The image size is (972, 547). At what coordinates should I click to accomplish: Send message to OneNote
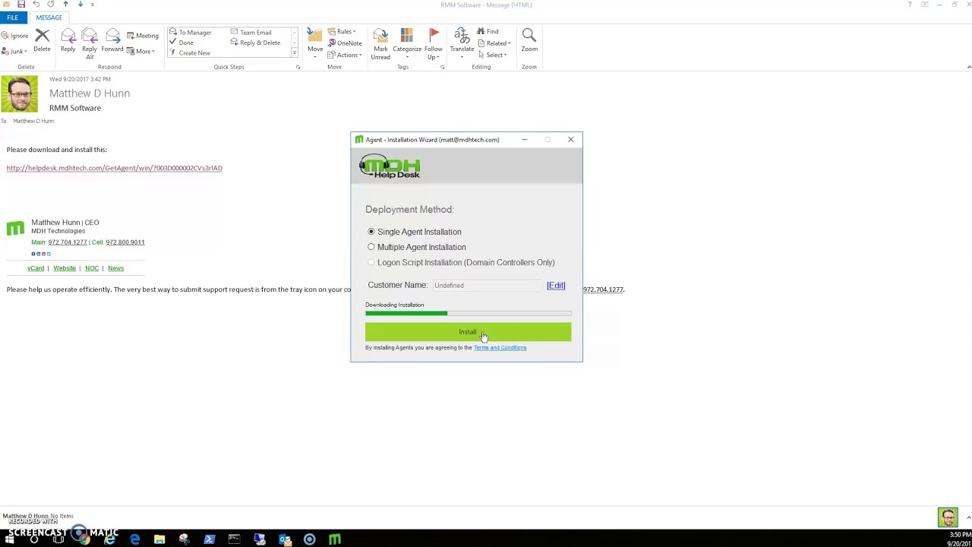point(345,43)
